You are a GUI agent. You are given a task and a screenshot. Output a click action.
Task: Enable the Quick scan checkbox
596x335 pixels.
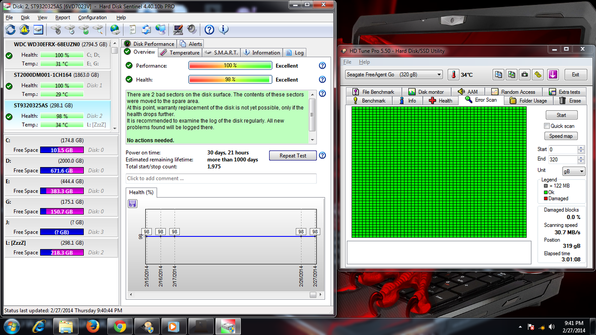click(547, 126)
